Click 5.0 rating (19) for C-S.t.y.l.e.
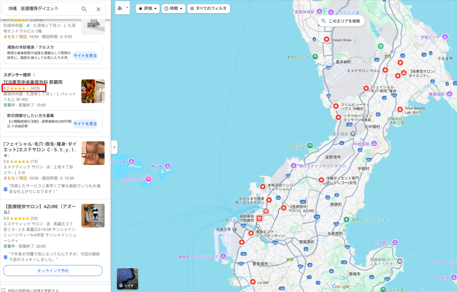 click(21, 161)
